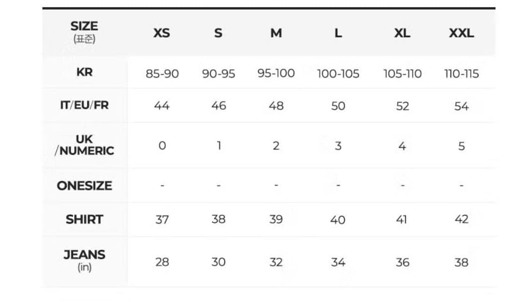Select the IT/EU/FR row label

[84, 105]
